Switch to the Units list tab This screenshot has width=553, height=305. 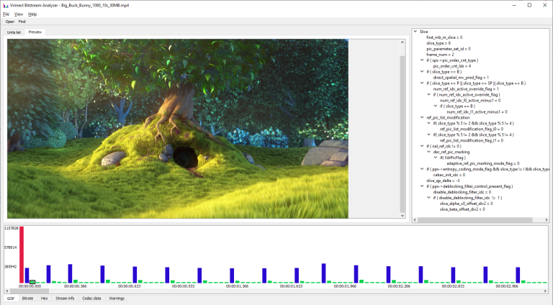point(14,32)
